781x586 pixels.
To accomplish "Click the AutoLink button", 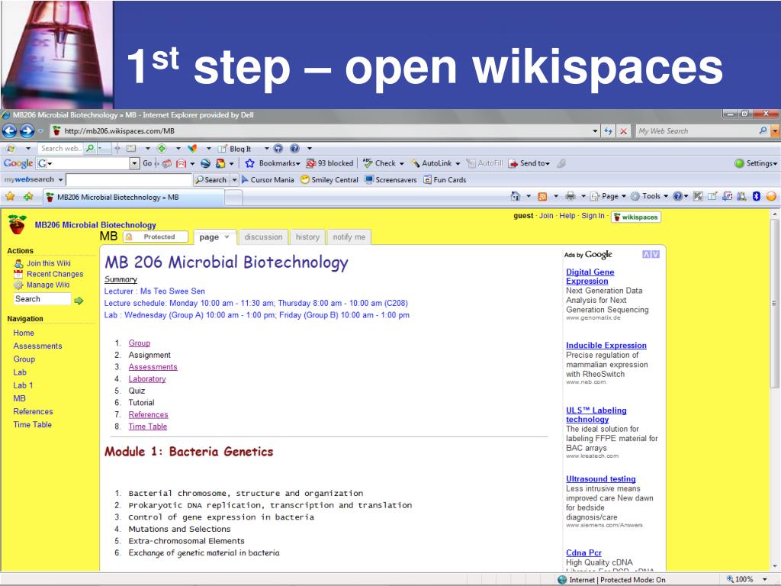I will (x=432, y=163).
